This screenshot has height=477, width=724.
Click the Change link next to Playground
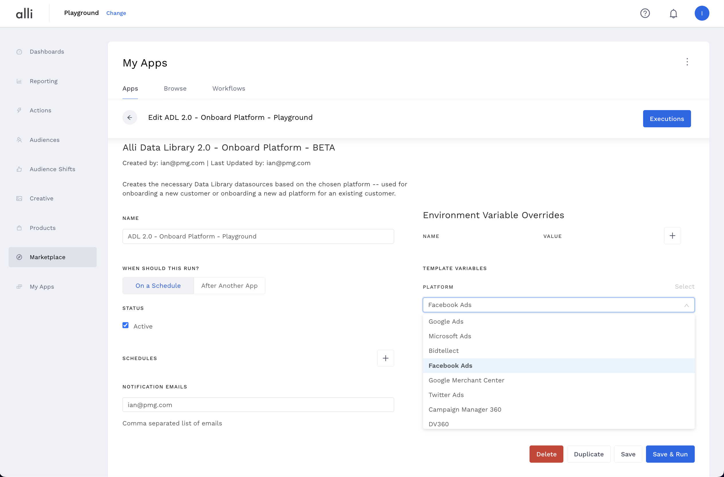click(x=116, y=13)
